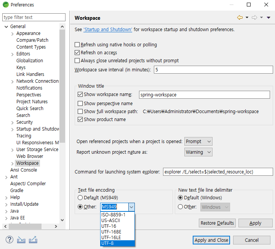Click the encoding combo box arrow
Screen dimensions: 275x249
tap(131, 207)
